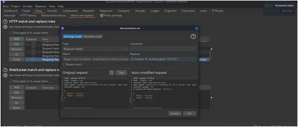The image size is (298, 127).
Task: Switch to the Organizer tab
Action: point(170,11)
